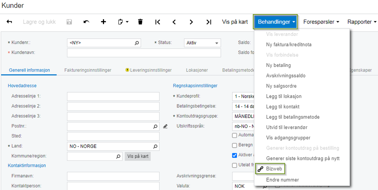Click in the Sted field
This screenshot has width=378, height=190.
(113, 136)
